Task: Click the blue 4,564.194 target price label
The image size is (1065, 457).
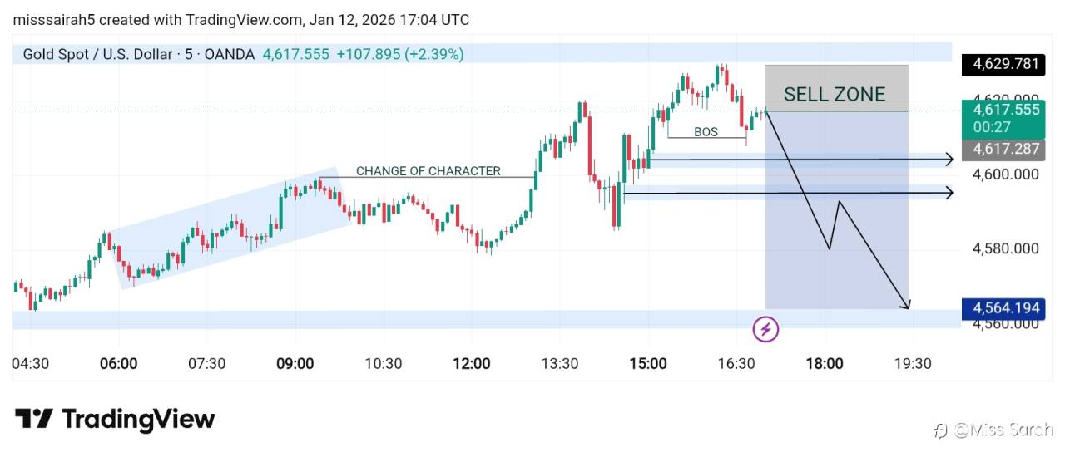Action: coord(1003,308)
